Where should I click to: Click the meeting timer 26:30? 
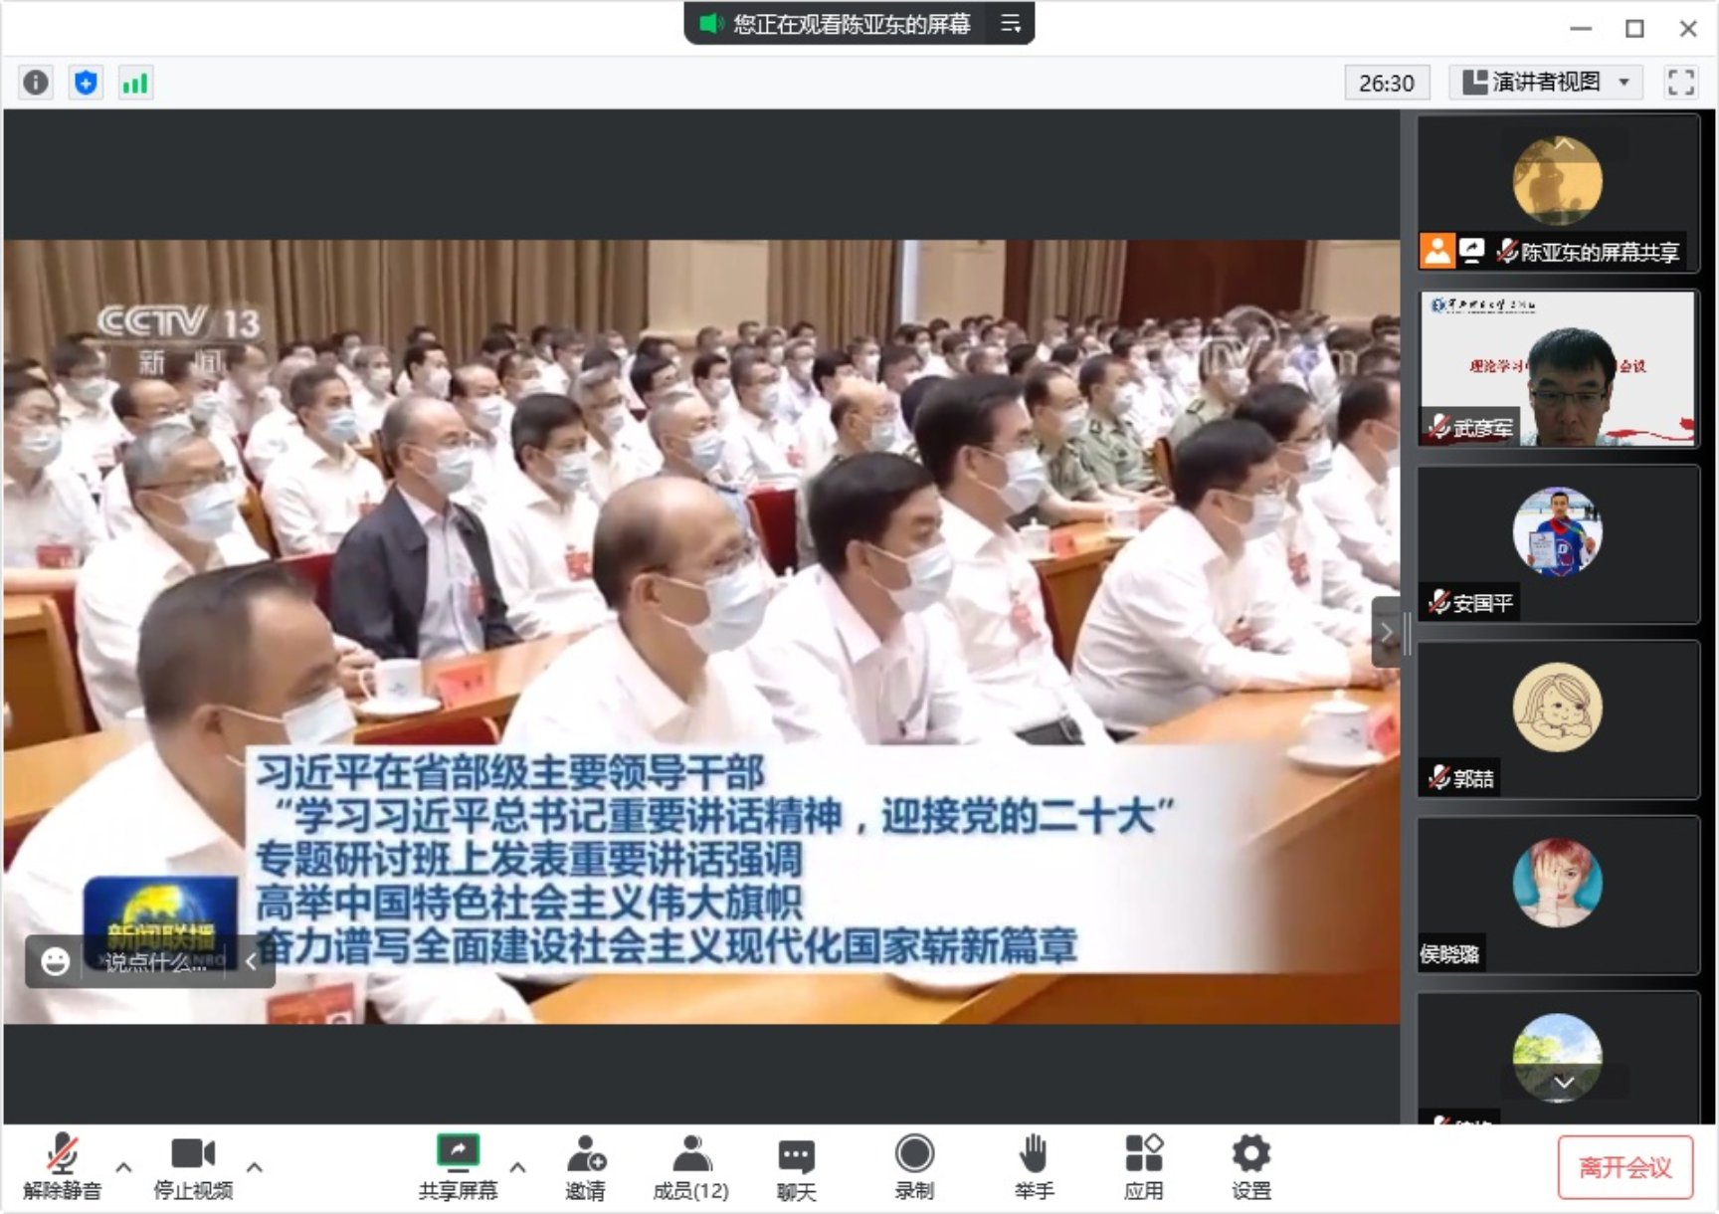(1387, 83)
